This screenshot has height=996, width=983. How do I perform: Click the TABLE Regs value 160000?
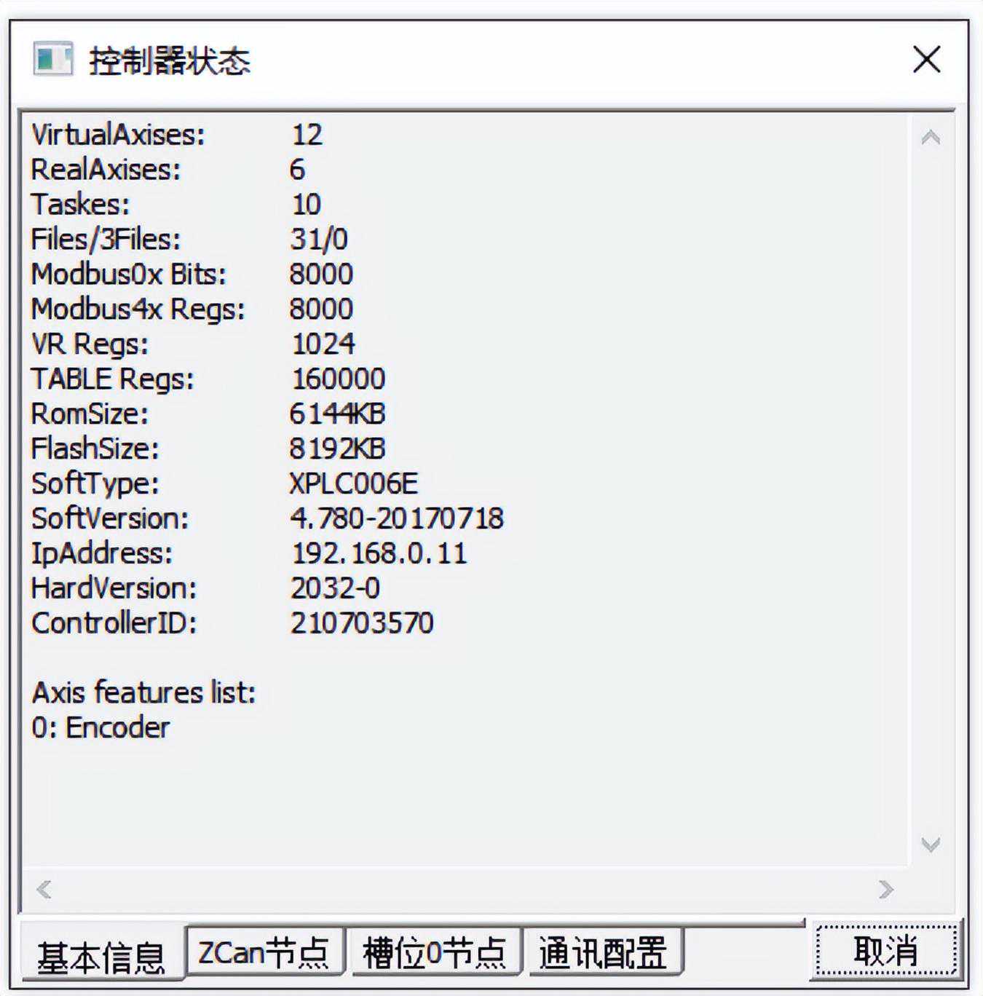click(339, 379)
